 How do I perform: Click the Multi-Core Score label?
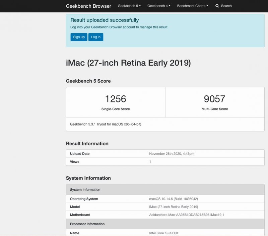coord(214,109)
